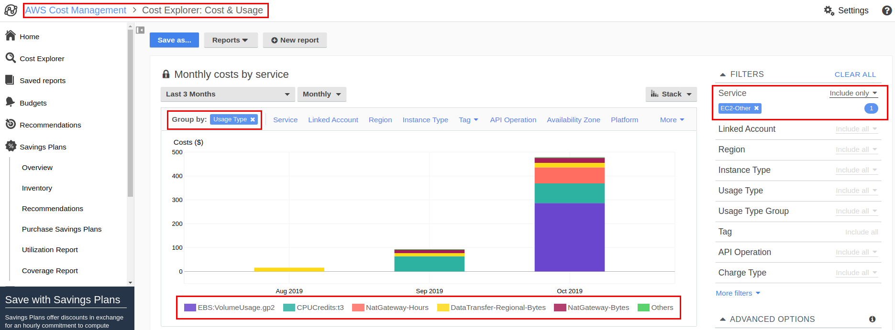Click the lock icon beside report title
The image size is (895, 330).
(x=166, y=74)
